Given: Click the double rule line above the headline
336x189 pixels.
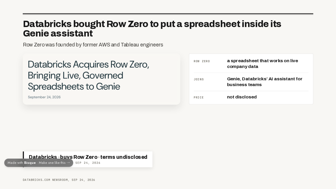Looking at the screenshot, I should pyautogui.click(x=168, y=14).
